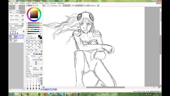Activate the Rotate view tool
Image resolution: width=170 pixels, height=96 pixels.
pyautogui.click(x=31, y=38)
